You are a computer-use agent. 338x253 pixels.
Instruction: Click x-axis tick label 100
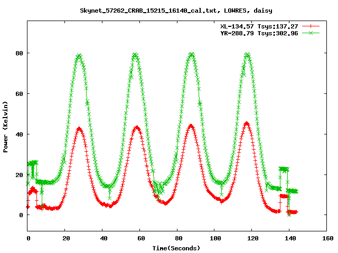(x=215, y=238)
